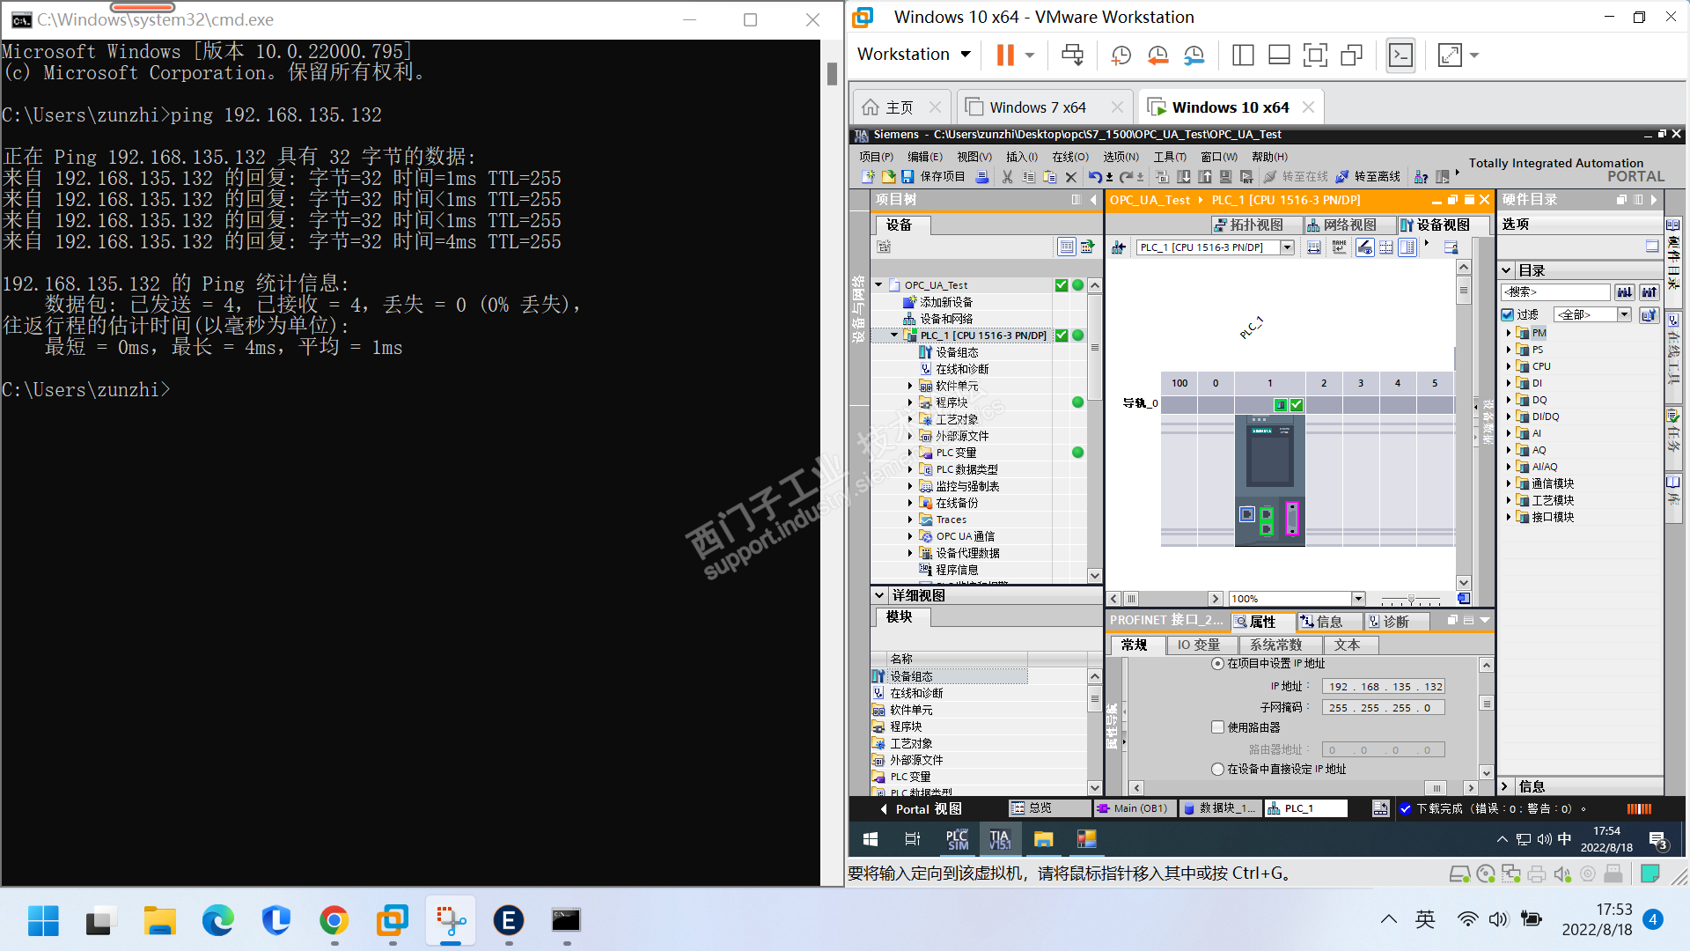Screen dimensions: 1690x951
Task: Expand the CPU folder in hardware catalog
Action: point(1509,366)
